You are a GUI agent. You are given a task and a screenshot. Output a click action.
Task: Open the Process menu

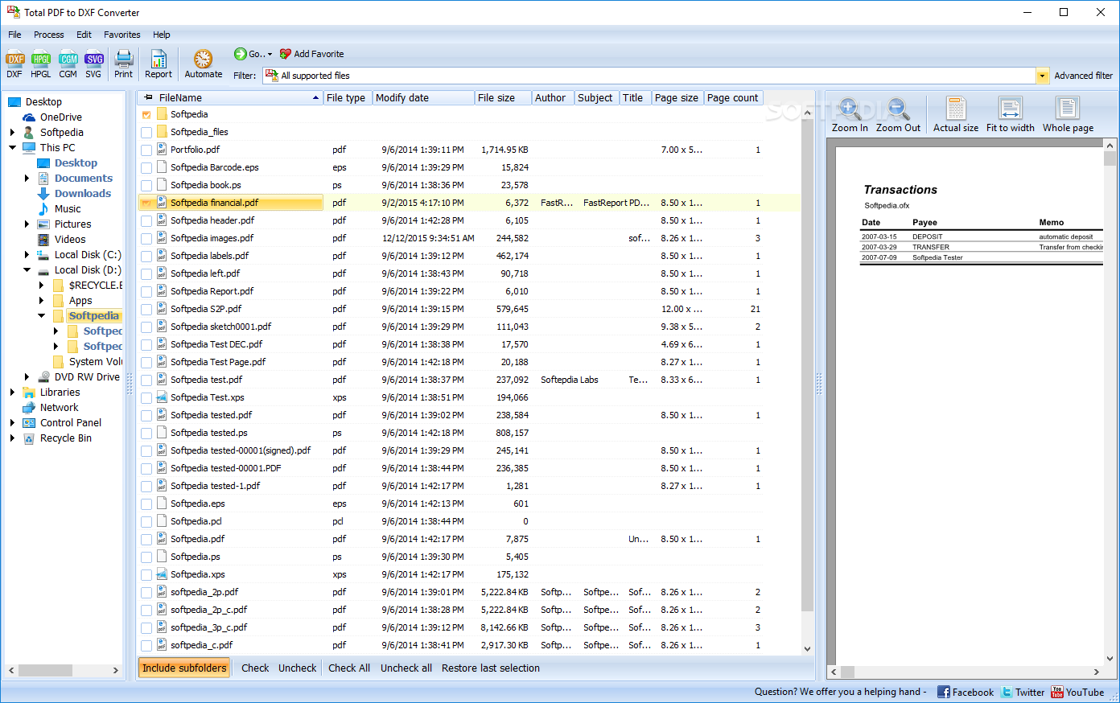point(48,35)
